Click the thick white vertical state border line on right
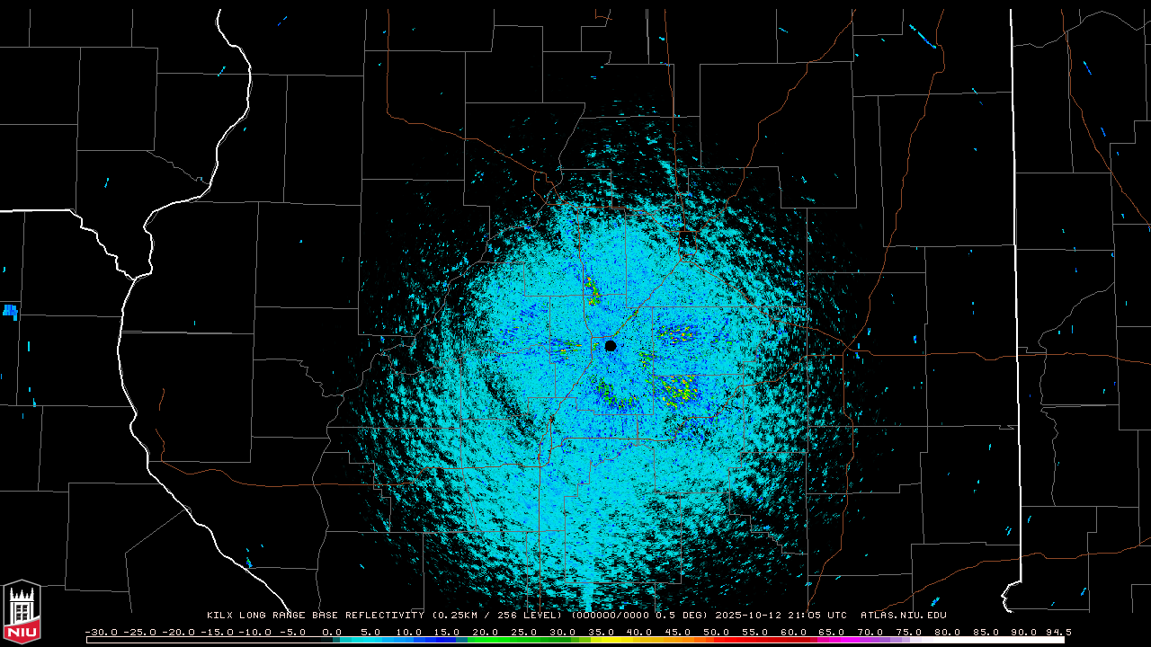This screenshot has height=647, width=1151. pyautogui.click(x=1013, y=270)
